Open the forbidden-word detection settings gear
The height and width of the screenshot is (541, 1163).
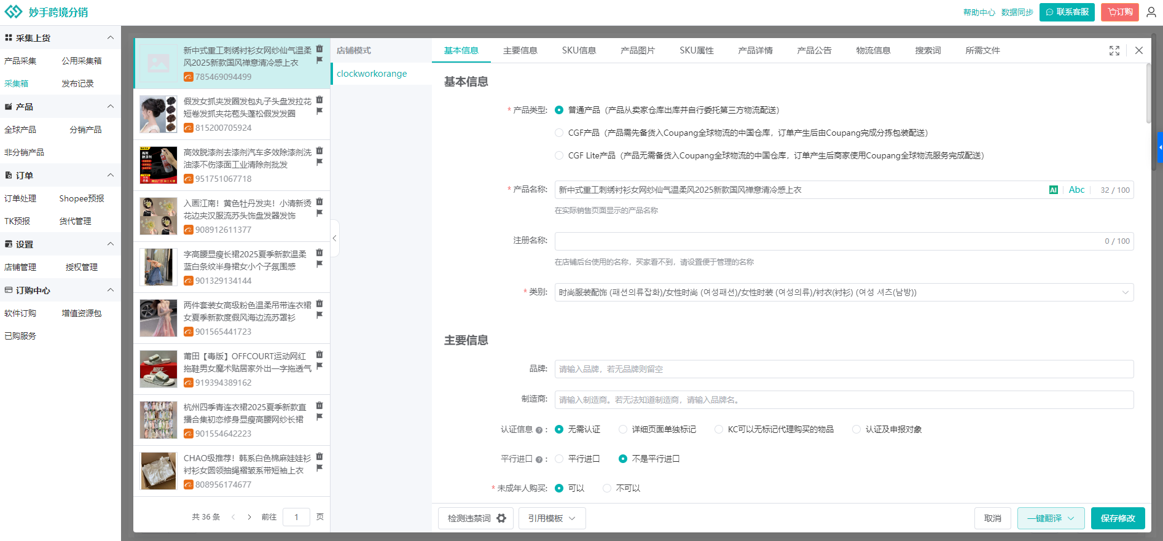pos(501,518)
